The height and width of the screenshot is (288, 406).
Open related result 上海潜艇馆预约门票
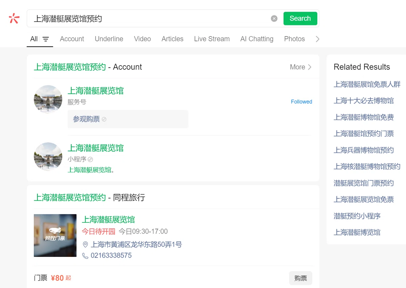(364, 134)
